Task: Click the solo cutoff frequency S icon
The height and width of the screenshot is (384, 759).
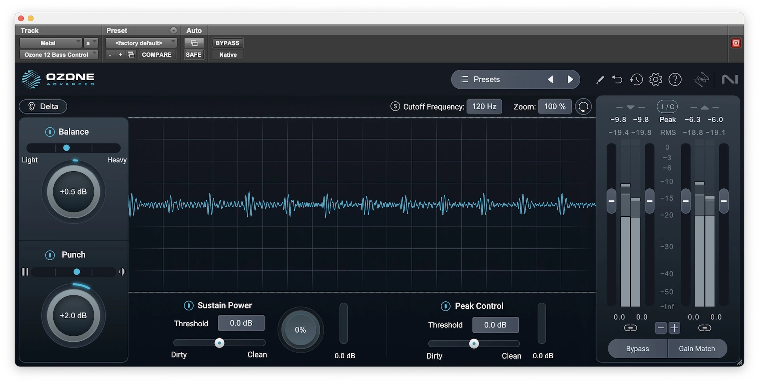Action: pos(395,106)
